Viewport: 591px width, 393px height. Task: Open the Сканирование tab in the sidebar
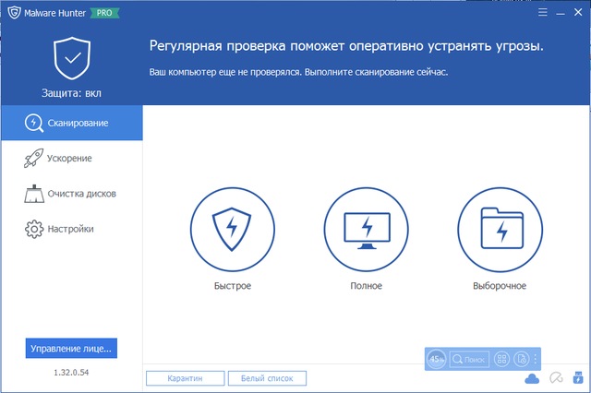tap(71, 123)
